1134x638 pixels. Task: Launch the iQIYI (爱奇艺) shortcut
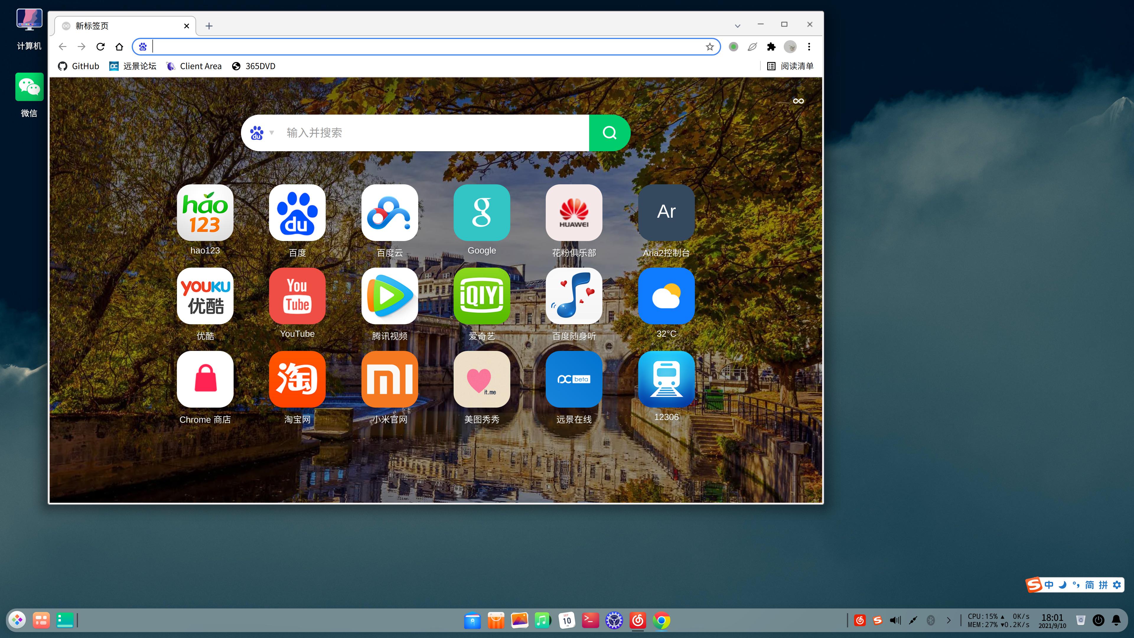482,296
